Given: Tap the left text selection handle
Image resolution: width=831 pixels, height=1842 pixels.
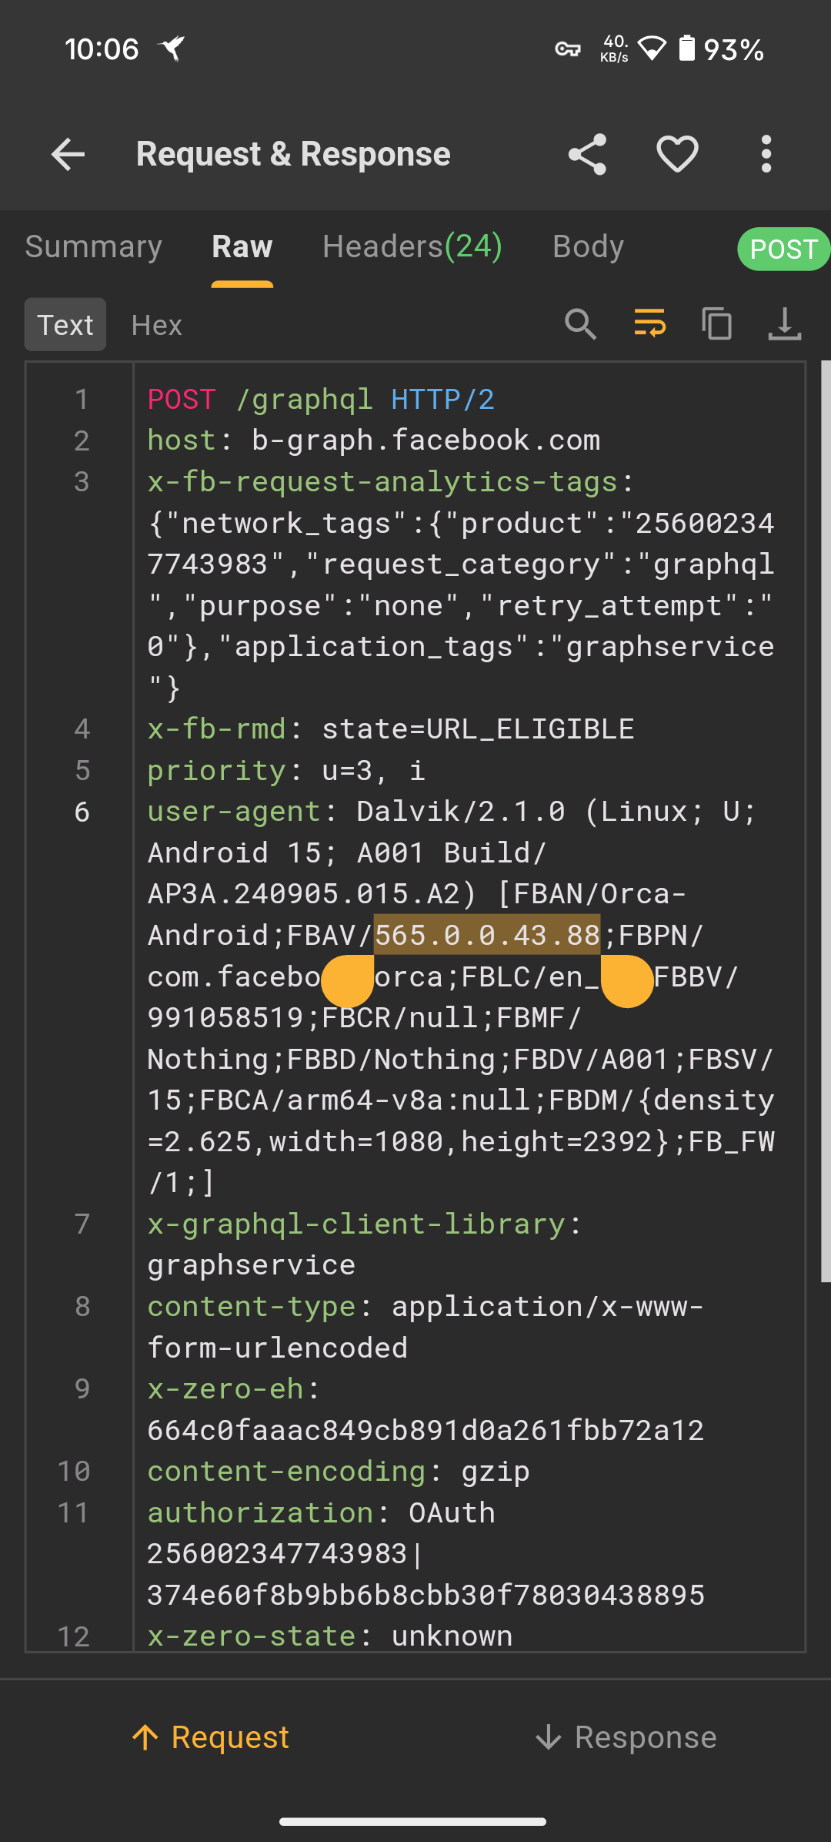Looking at the screenshot, I should (x=348, y=981).
